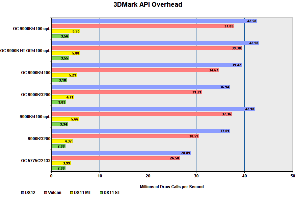This screenshot has height=198, width=296.
Task: Click the DX11 MT legend swatch
Action: point(72,193)
